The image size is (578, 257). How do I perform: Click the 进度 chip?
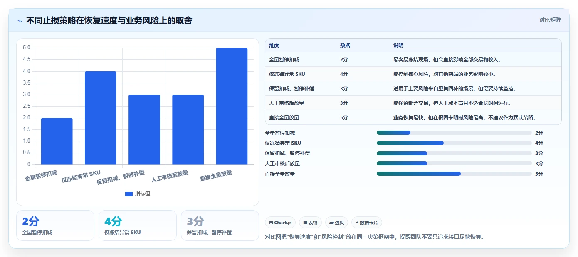coord(336,223)
